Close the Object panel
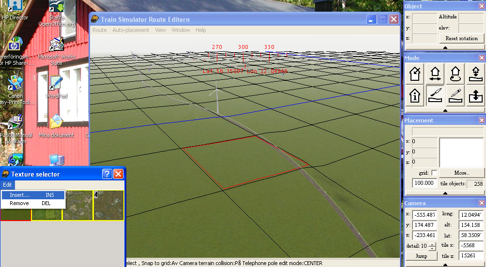Screen dimensions: 486x267 click(x=482, y=6)
